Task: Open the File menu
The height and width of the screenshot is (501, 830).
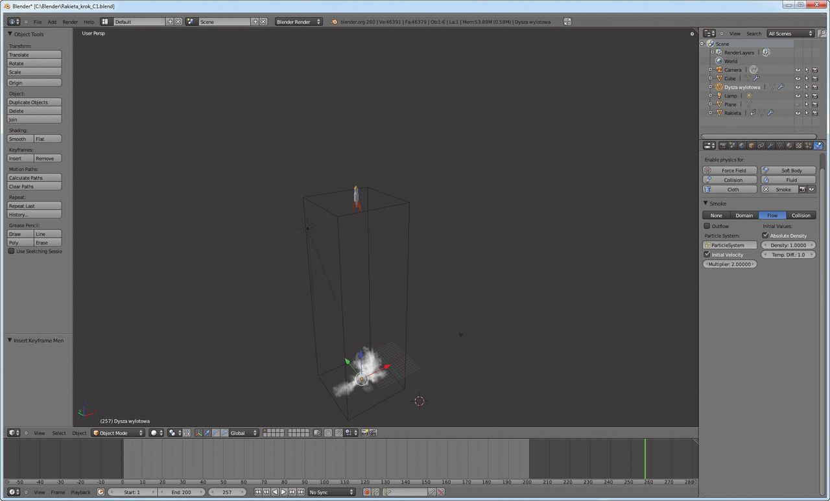Action: [x=38, y=21]
